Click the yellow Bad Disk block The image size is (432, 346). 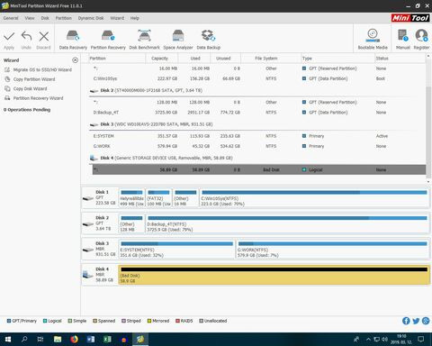(274, 275)
